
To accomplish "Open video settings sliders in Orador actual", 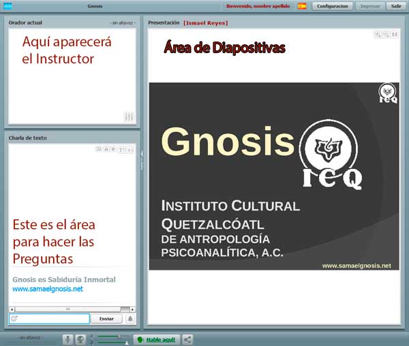I will pos(130,117).
